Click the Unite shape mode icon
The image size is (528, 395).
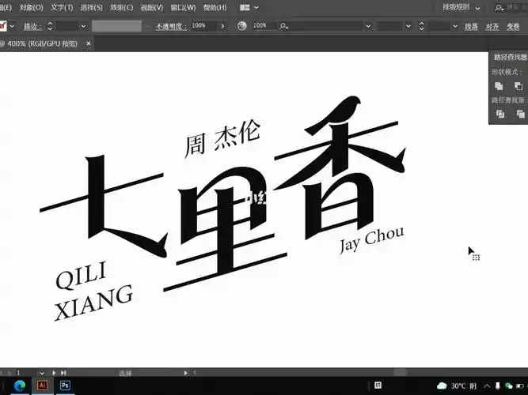[x=499, y=86]
